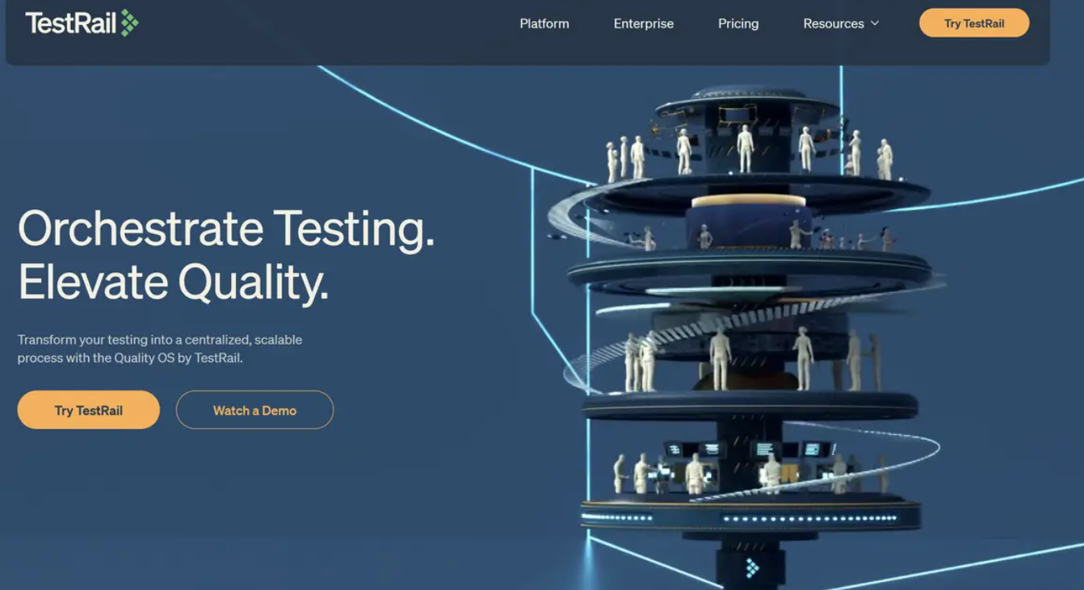Image resolution: width=1084 pixels, height=590 pixels.
Task: Click the 'Transform your testing' description text
Action: [160, 349]
